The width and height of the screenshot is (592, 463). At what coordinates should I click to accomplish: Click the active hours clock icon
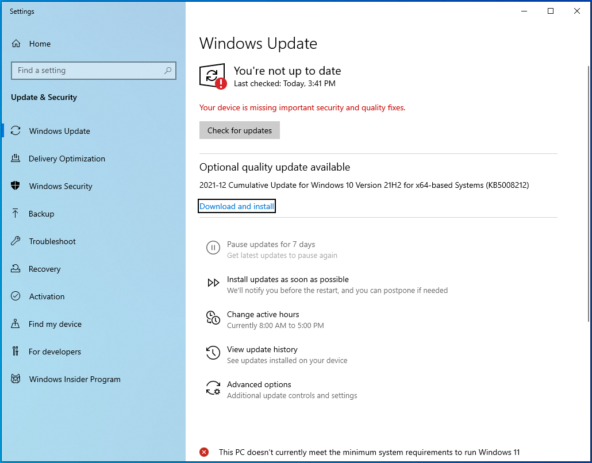point(213,318)
